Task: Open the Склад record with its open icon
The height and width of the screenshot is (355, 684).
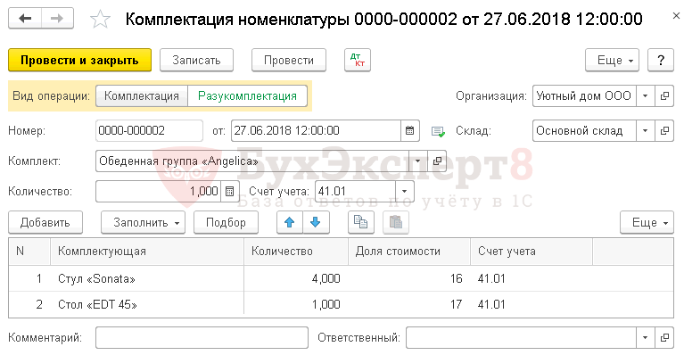Action: 664,130
